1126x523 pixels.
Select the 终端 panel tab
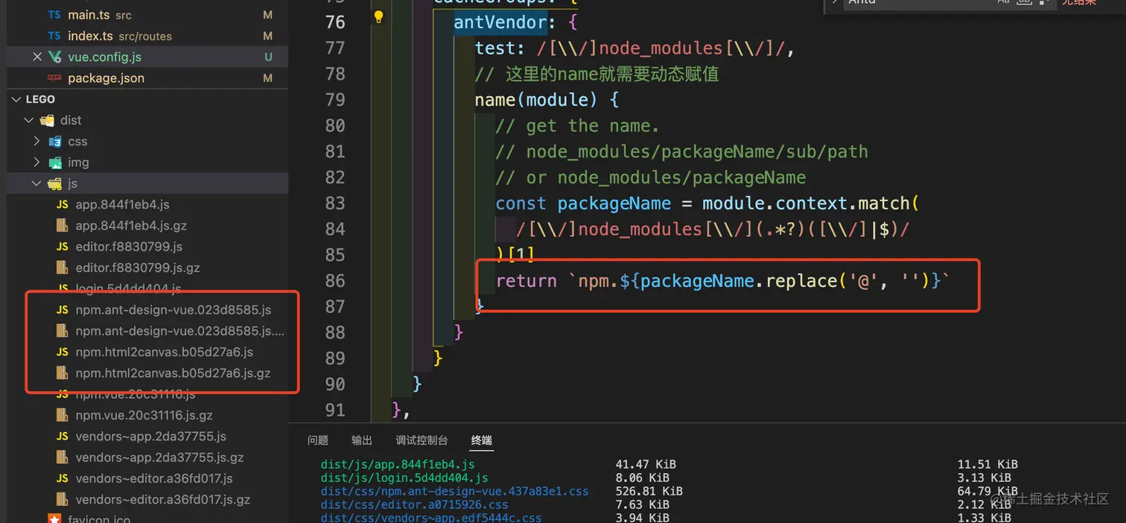(x=482, y=440)
